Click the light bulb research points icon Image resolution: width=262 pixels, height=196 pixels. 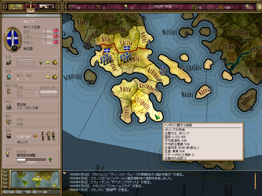[126, 7]
